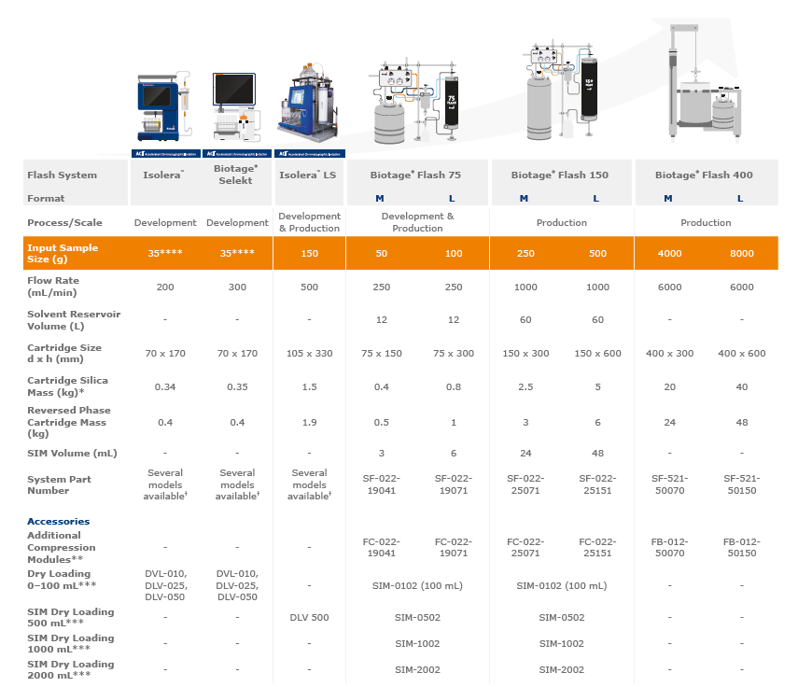Image resolution: width=798 pixels, height=687 pixels.
Task: Click the Several models available footnote
Action: pyautogui.click(x=164, y=485)
